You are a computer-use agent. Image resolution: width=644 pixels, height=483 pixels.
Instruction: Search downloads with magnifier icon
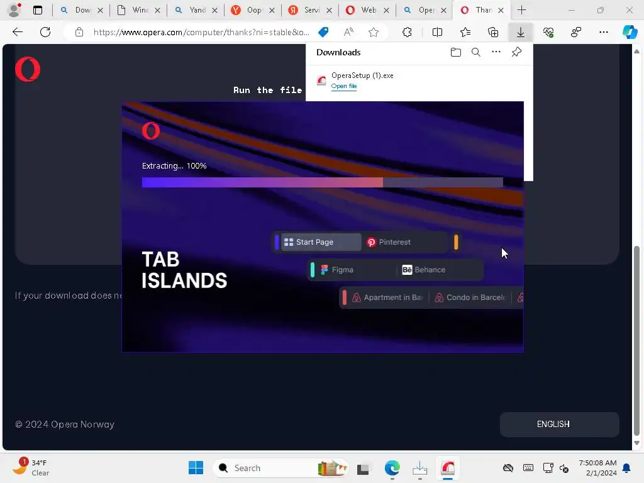tap(475, 52)
